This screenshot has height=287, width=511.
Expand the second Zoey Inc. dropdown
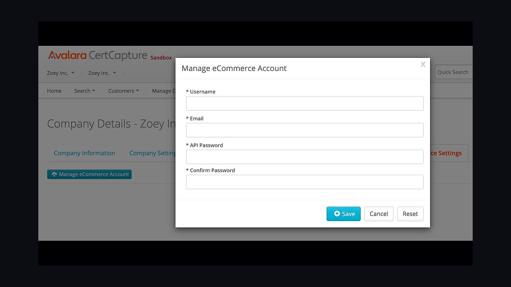102,73
